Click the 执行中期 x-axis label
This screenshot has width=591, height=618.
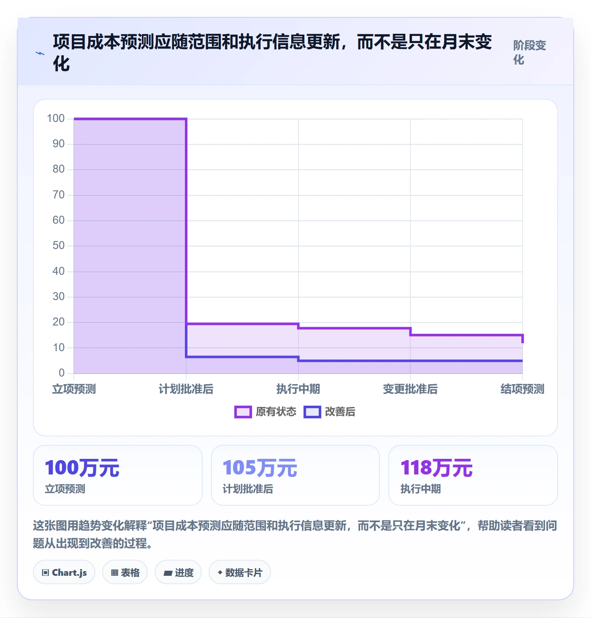pyautogui.click(x=298, y=389)
